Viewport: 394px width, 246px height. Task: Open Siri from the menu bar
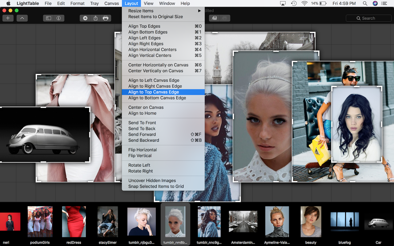(x=375, y=3)
